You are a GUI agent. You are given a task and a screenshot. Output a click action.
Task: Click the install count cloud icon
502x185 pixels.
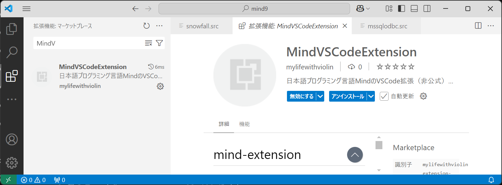click(351, 67)
